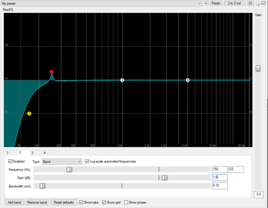Select band 2 red node on graph
Image resolution: width=268 pixels, height=208 pixels.
51,72
